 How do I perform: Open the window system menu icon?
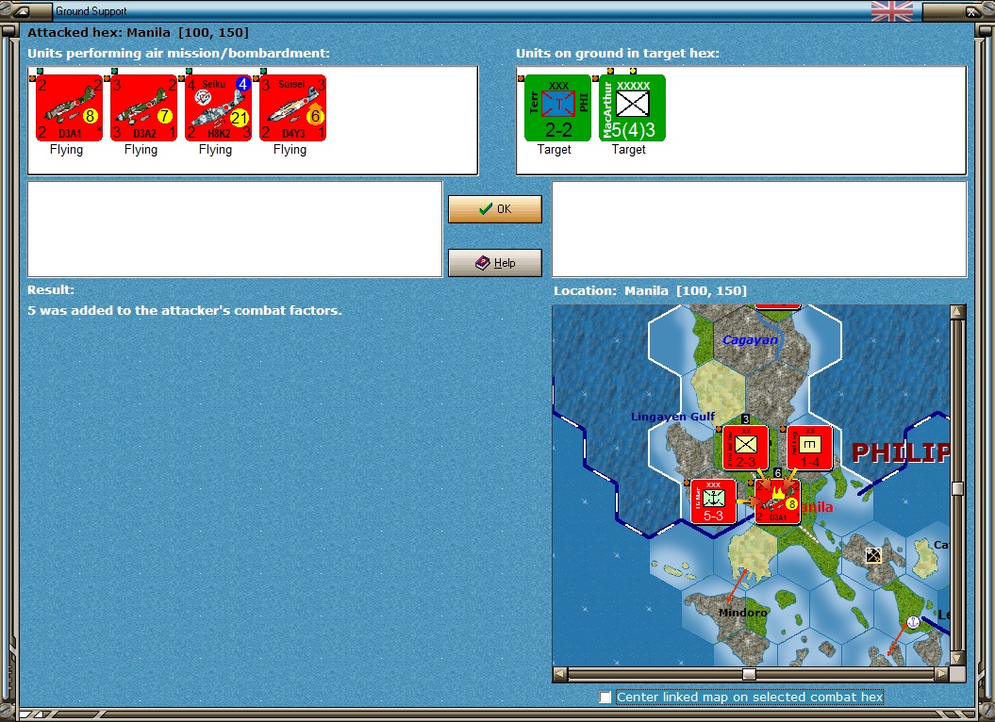click(21, 10)
